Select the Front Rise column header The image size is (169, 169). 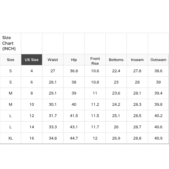pos(95,61)
